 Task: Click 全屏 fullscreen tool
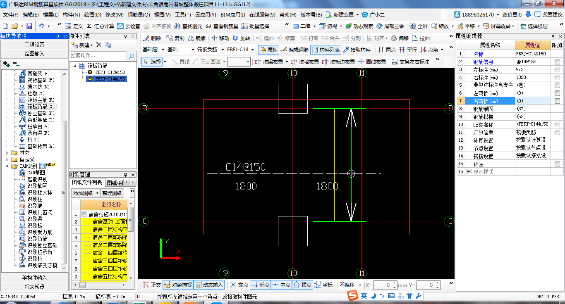419,26
